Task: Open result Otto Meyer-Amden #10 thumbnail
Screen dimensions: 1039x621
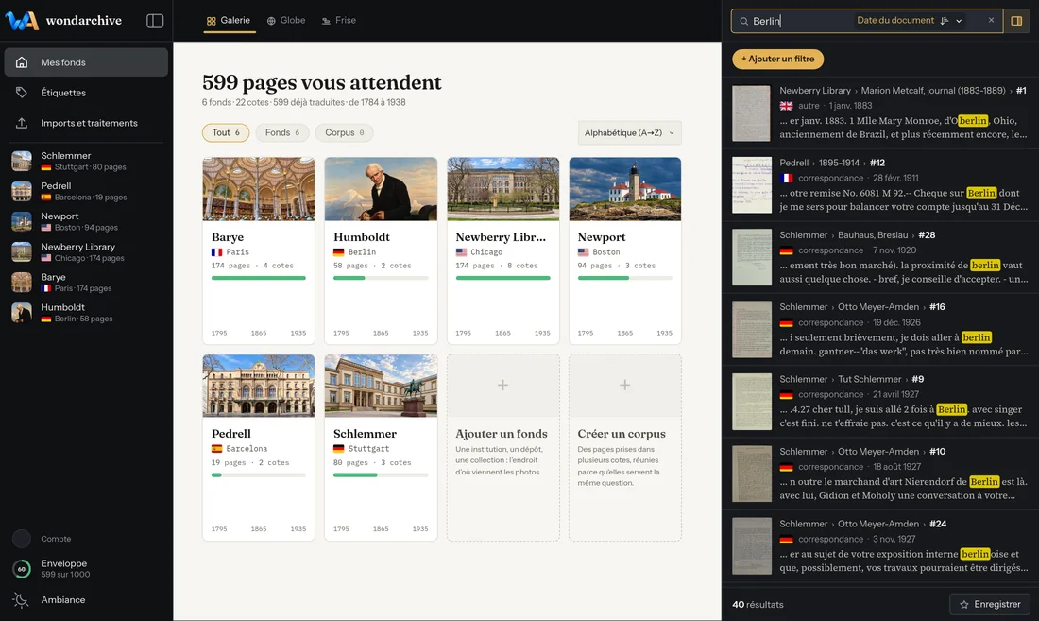Action: click(x=752, y=474)
